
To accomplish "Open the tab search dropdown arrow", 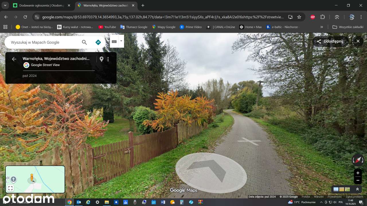I will point(5,5).
